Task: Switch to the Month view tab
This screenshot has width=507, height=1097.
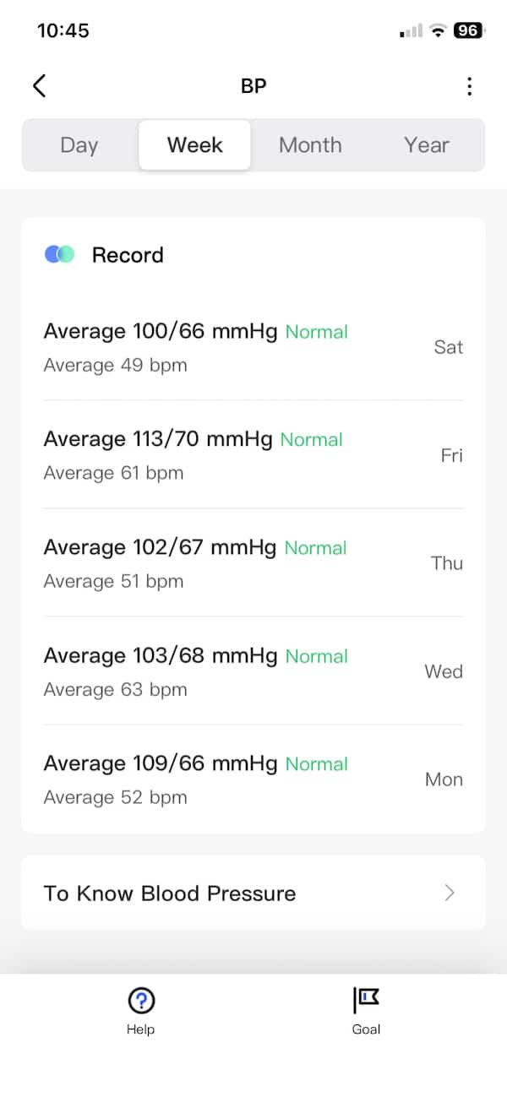Action: (x=310, y=145)
